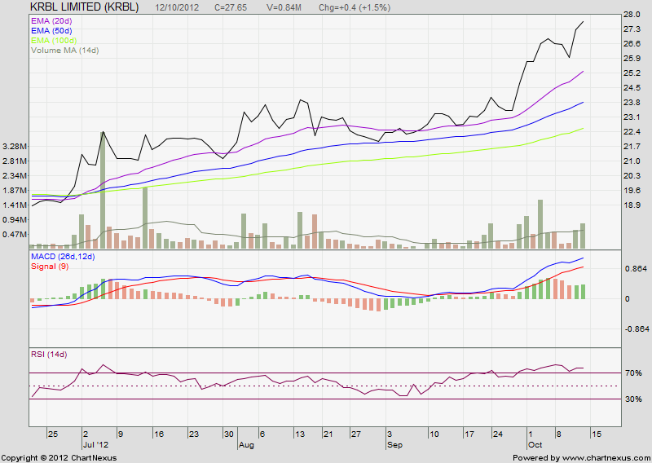Click the Oct month label
The width and height of the screenshot is (652, 463).
[x=535, y=445]
